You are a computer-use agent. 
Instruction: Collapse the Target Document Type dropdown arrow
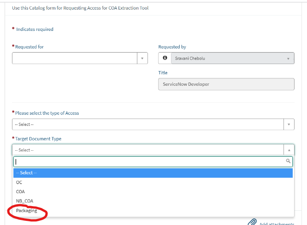pos(289,150)
